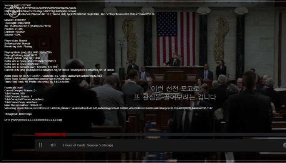
Task: Select the Buffering state: Normal line
Action: (x=17, y=44)
